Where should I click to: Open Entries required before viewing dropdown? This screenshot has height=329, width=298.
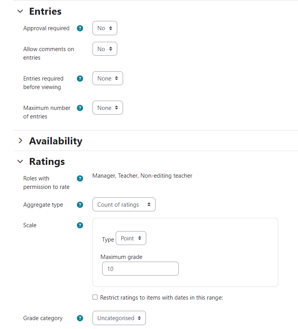pyautogui.click(x=108, y=78)
